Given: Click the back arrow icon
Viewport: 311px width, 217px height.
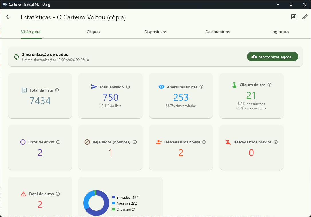Looking at the screenshot, I should coord(8,17).
